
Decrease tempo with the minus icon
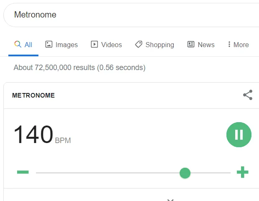[23, 172]
